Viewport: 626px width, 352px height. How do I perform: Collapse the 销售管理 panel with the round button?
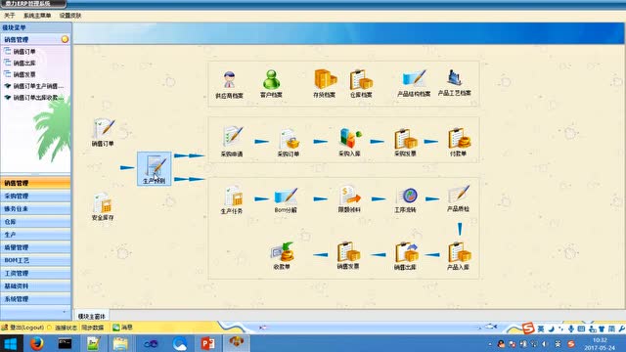pos(65,39)
